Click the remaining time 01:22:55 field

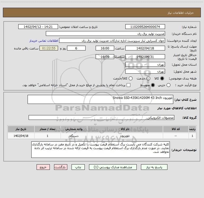click(49, 48)
